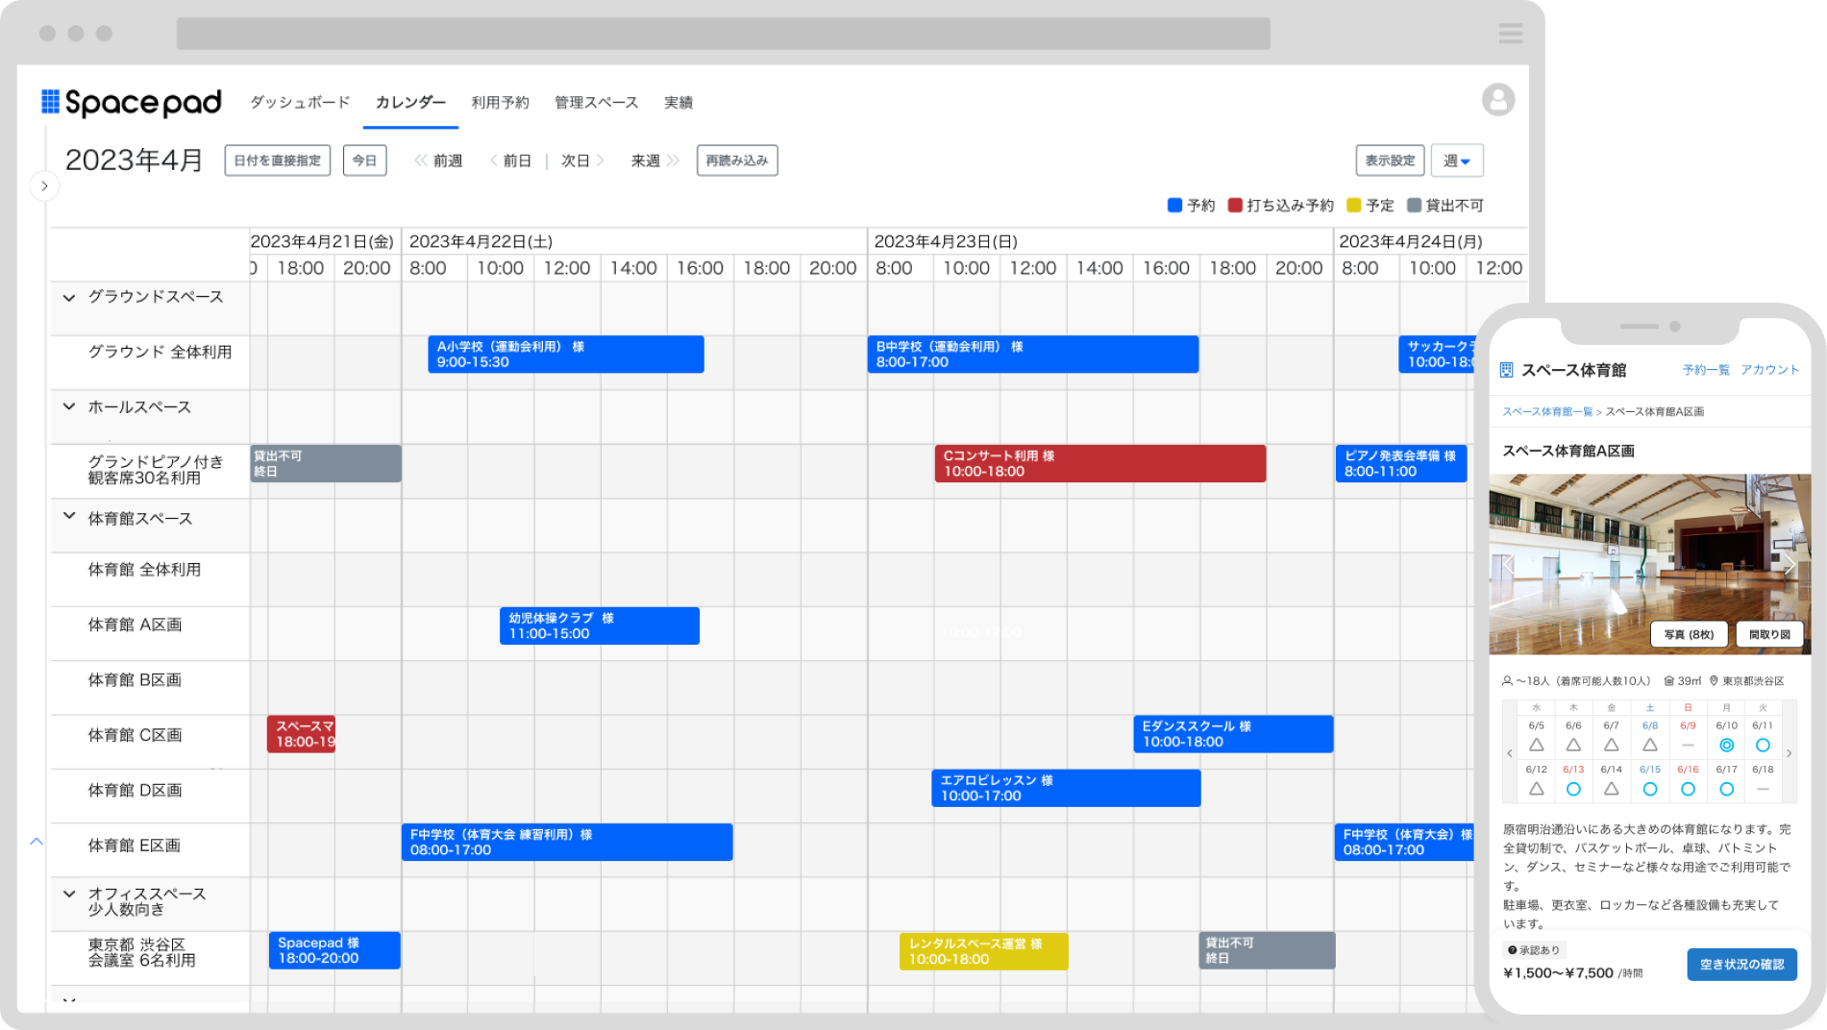This screenshot has height=1030, width=1827.
Task: Open the エアロビレッスン reservation
Action: pyautogui.click(x=1066, y=788)
